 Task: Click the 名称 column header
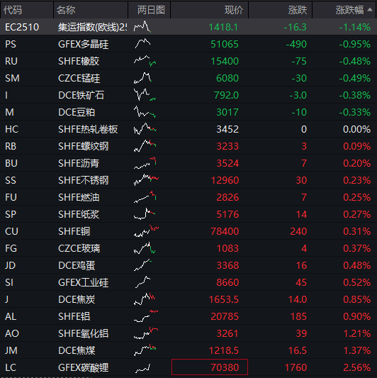point(66,10)
